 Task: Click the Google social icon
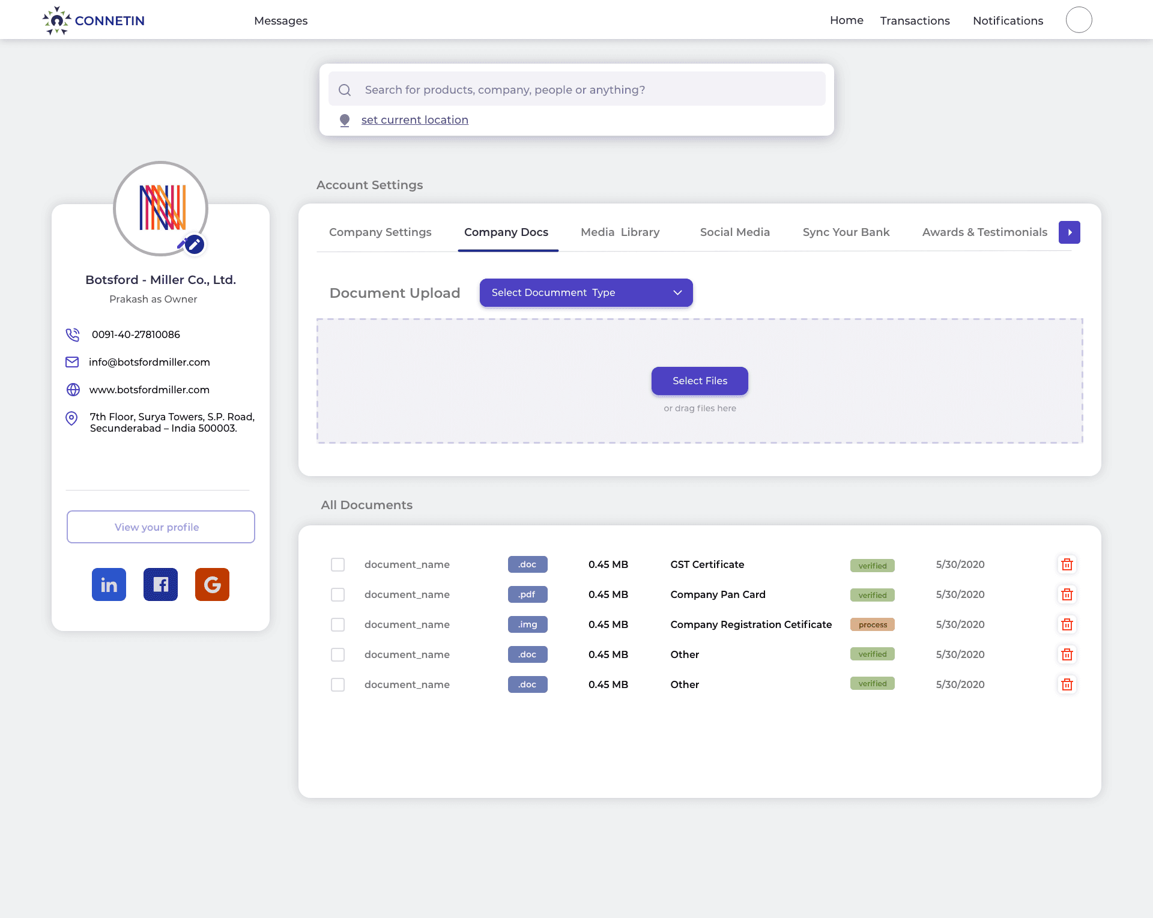coord(212,584)
